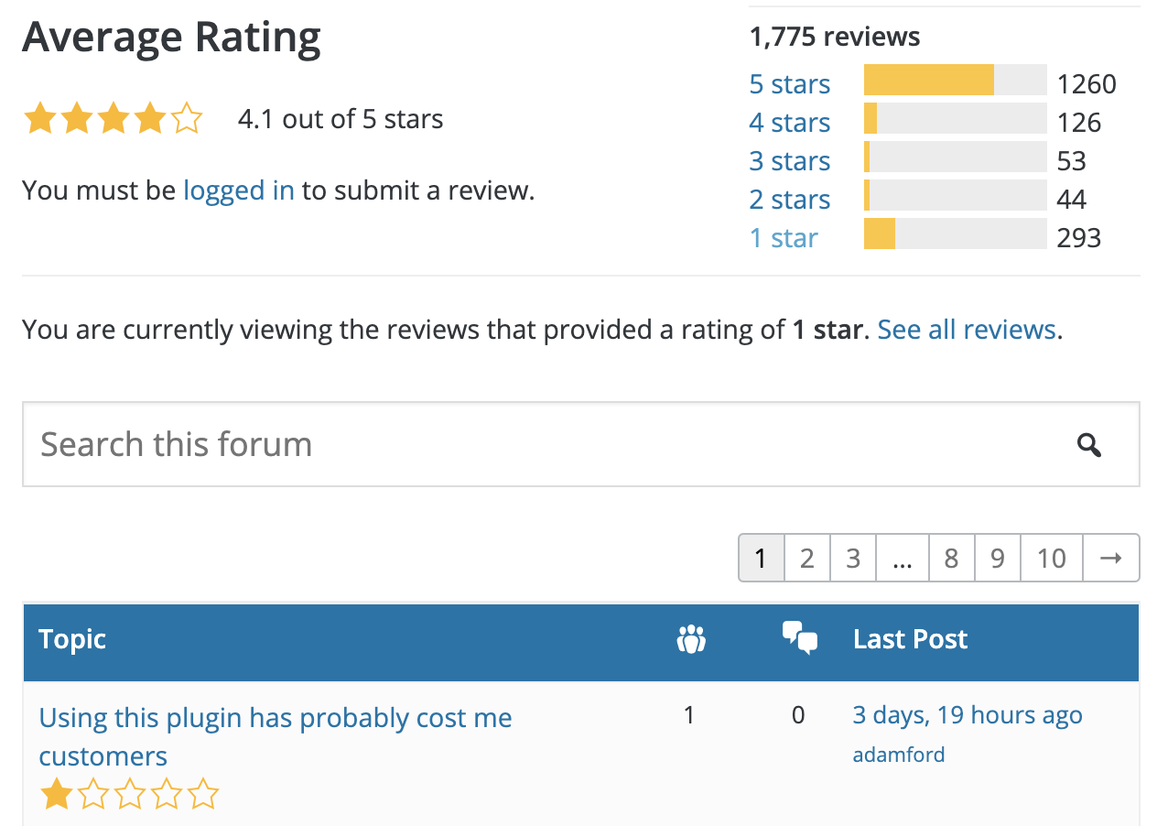Click "See all reviews" link

[x=967, y=330]
